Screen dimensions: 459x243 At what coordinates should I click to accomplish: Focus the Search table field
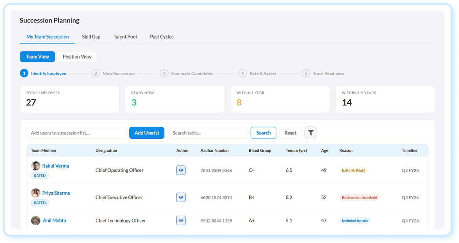click(208, 133)
